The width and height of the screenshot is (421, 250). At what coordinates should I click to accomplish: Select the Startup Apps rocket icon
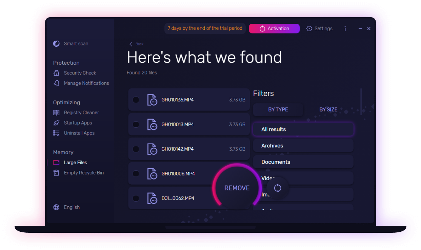coord(56,123)
